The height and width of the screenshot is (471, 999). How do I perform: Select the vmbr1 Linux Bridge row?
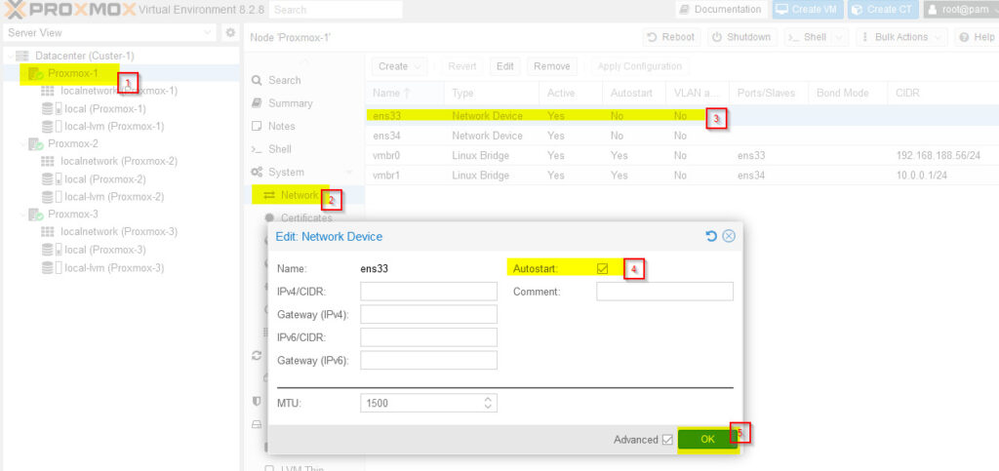point(682,175)
